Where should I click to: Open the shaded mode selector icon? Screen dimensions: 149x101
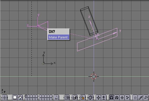82,98
